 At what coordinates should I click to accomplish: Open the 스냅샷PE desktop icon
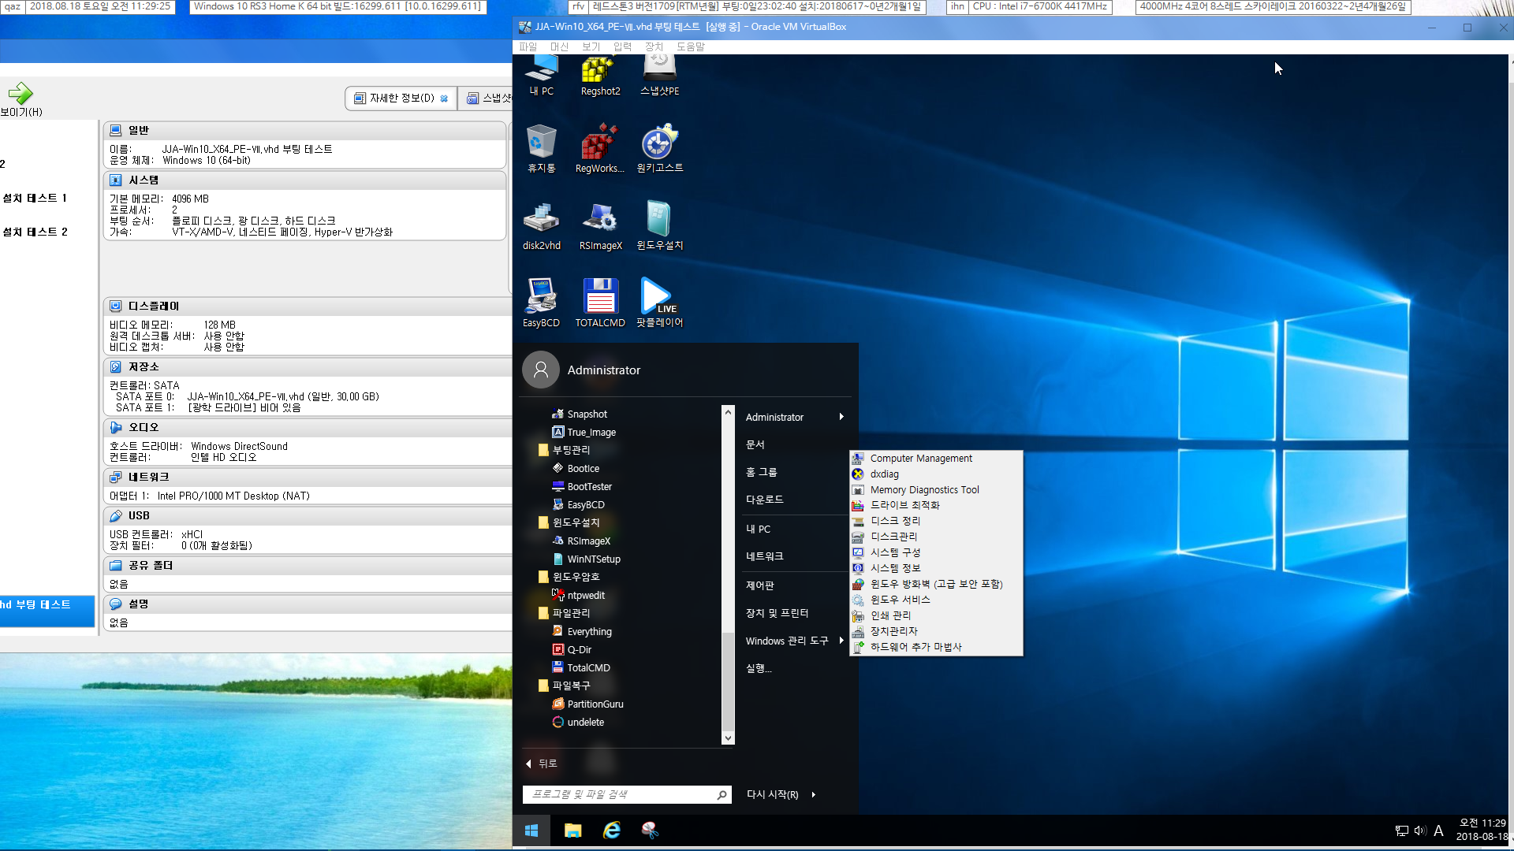pos(659,76)
